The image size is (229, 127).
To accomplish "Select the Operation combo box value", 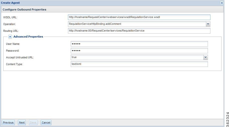I will [x=137, y=24].
